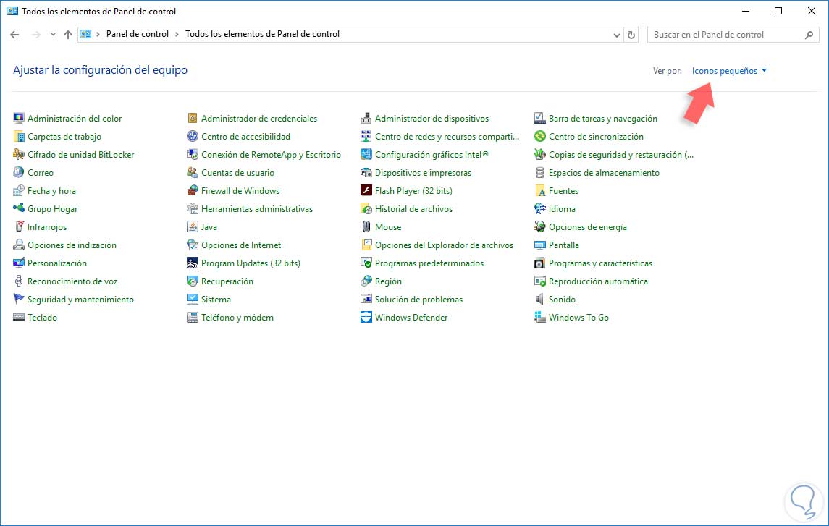Viewport: 829px width, 526px height.
Task: Click the Sonido speaker icon
Action: pos(540,300)
